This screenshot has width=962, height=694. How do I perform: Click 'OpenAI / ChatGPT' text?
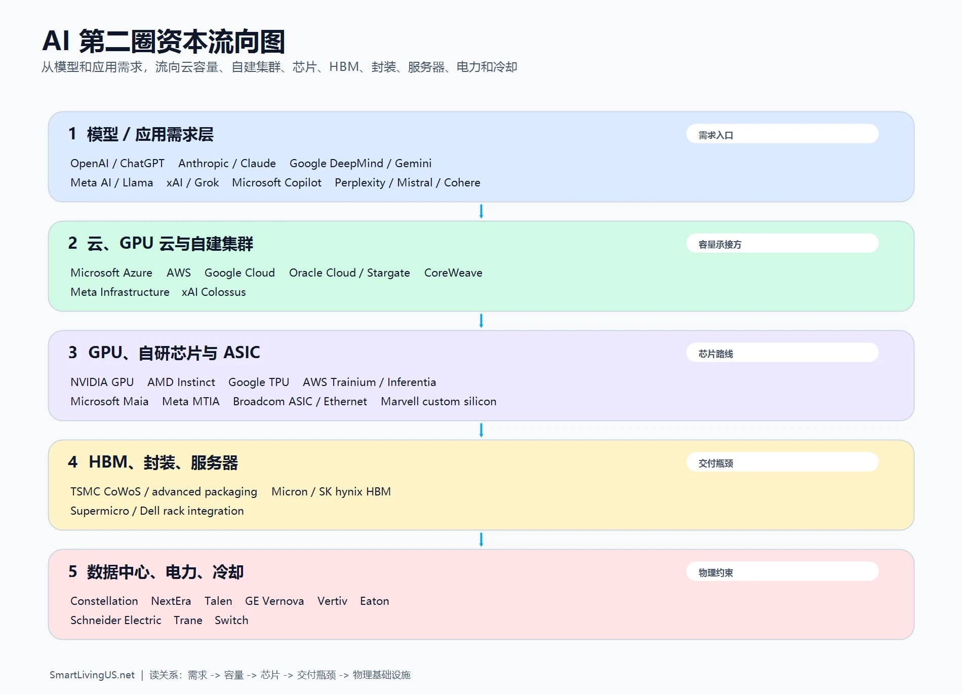[x=117, y=163]
